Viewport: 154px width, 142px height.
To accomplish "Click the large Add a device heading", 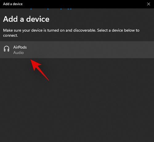I will pyautogui.click(x=26, y=19).
